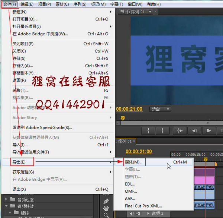This screenshot has width=223, height=218.
Task: Select OMF... export option
Action: click(x=153, y=191)
